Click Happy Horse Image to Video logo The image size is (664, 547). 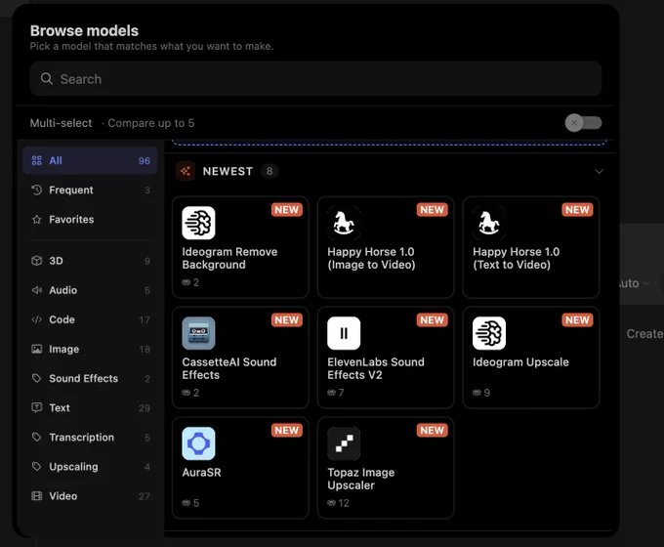tap(344, 223)
